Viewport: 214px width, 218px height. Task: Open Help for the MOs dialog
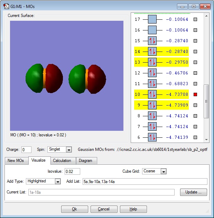click(x=133, y=209)
